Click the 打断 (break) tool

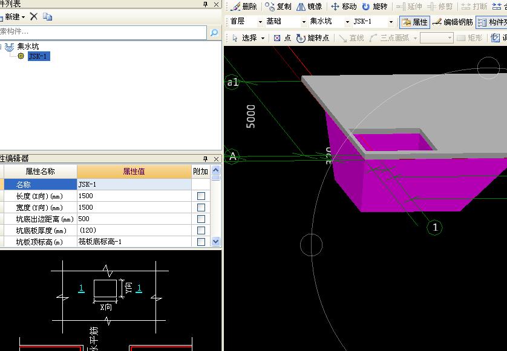[x=474, y=7]
